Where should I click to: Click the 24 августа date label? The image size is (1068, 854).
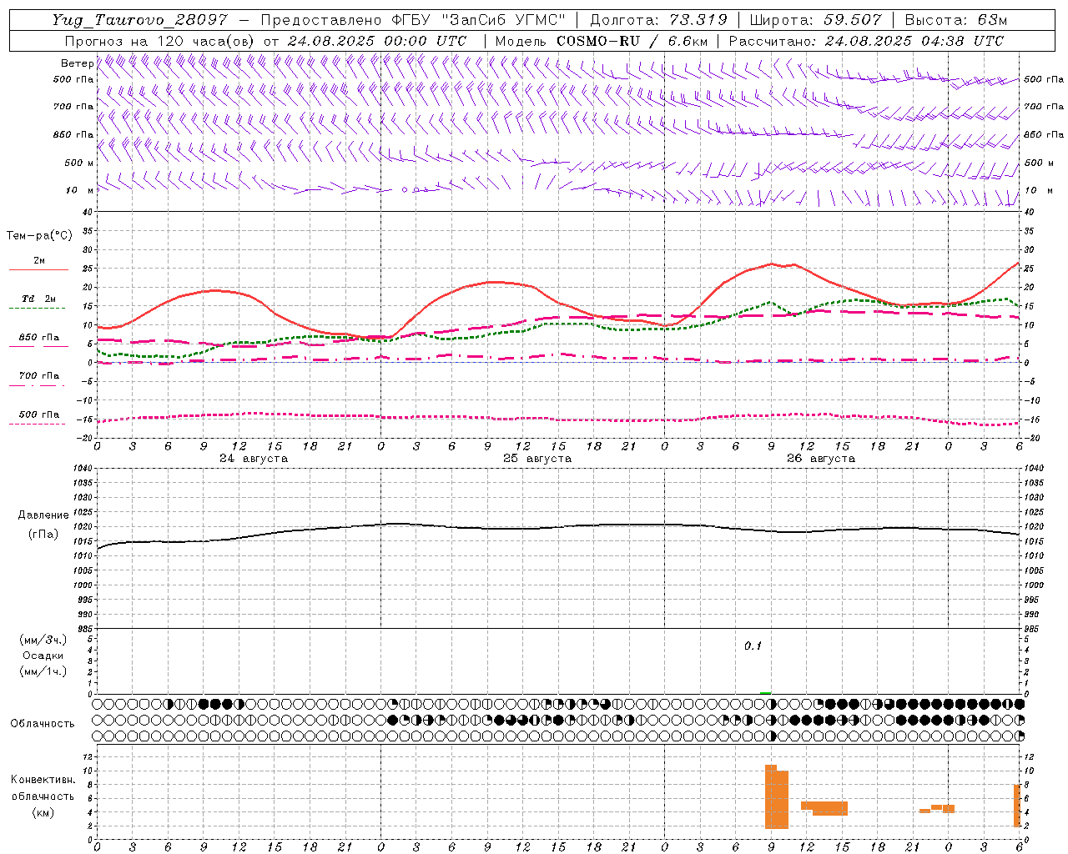[x=254, y=459]
